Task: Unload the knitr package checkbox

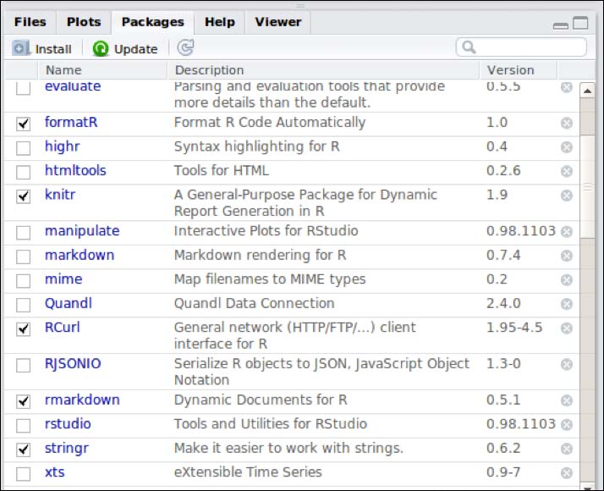Action: click(x=23, y=196)
